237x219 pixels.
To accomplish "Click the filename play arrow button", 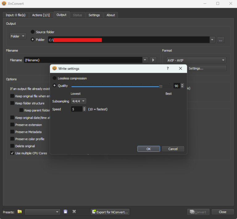I will click(x=153, y=60).
